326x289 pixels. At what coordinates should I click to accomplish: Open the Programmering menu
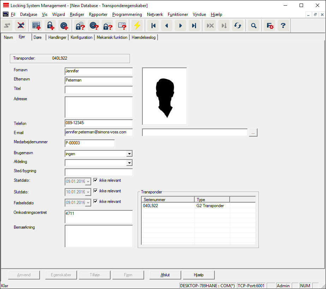tap(127, 14)
